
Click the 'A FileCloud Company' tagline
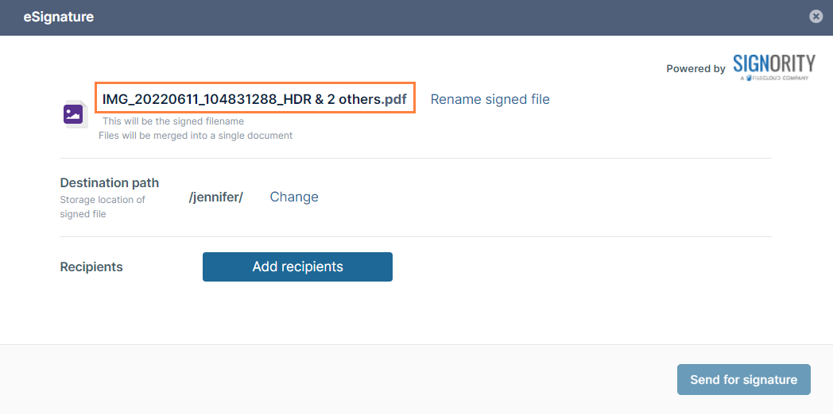click(x=779, y=78)
